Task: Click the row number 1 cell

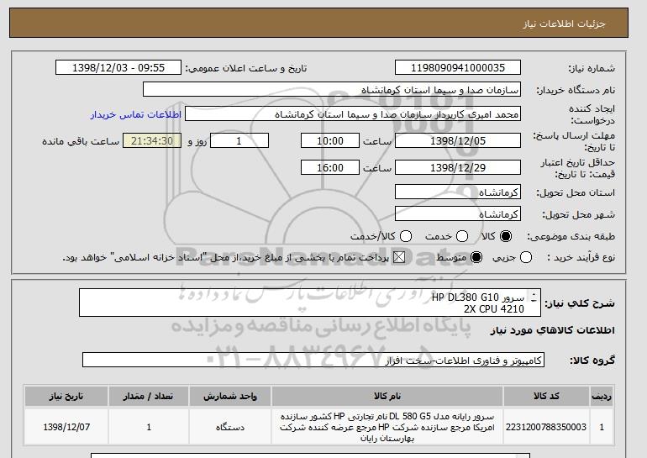Action: pos(602,427)
